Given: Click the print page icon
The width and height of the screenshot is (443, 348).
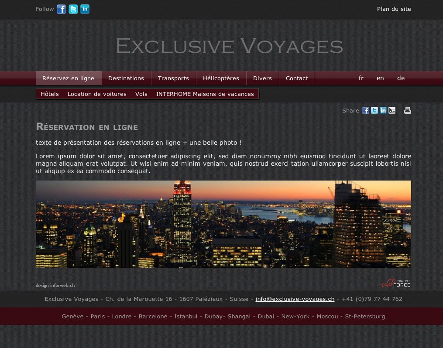Looking at the screenshot, I should 407,110.
